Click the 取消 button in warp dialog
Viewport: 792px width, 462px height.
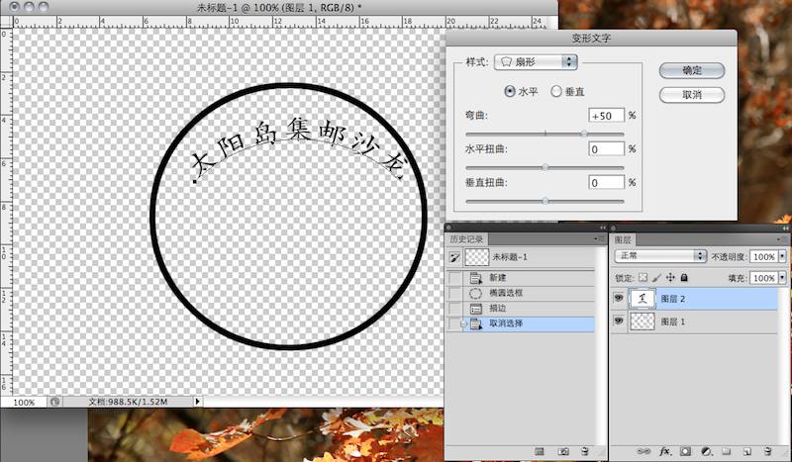tap(692, 95)
